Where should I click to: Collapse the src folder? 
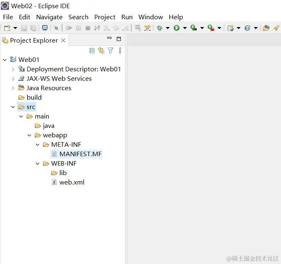point(13,107)
